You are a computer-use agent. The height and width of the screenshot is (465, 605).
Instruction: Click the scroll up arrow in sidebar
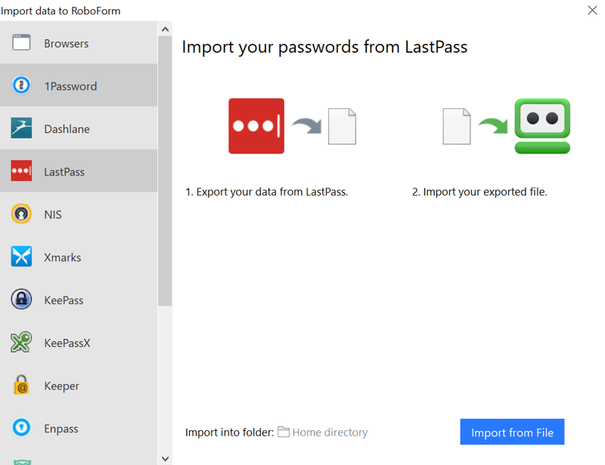tap(165, 29)
